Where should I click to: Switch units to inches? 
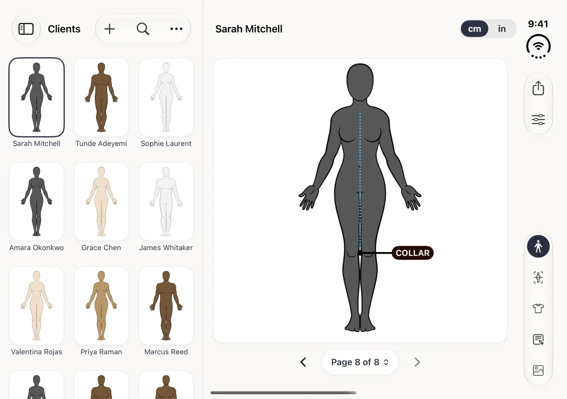click(502, 29)
